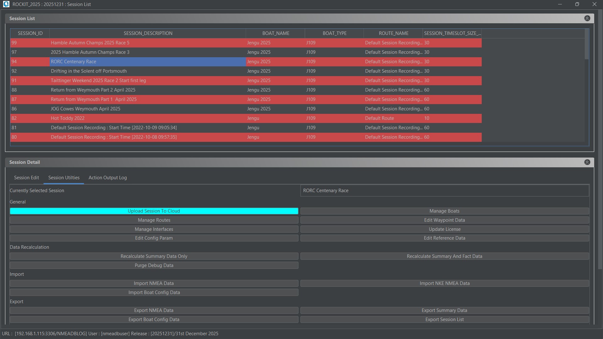Run Recalculate Summary Data Only
This screenshot has height=339, width=603.
coord(154,256)
